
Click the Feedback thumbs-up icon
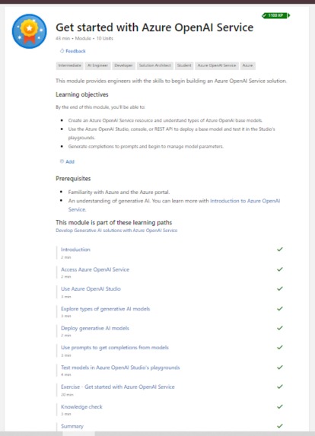(x=62, y=51)
